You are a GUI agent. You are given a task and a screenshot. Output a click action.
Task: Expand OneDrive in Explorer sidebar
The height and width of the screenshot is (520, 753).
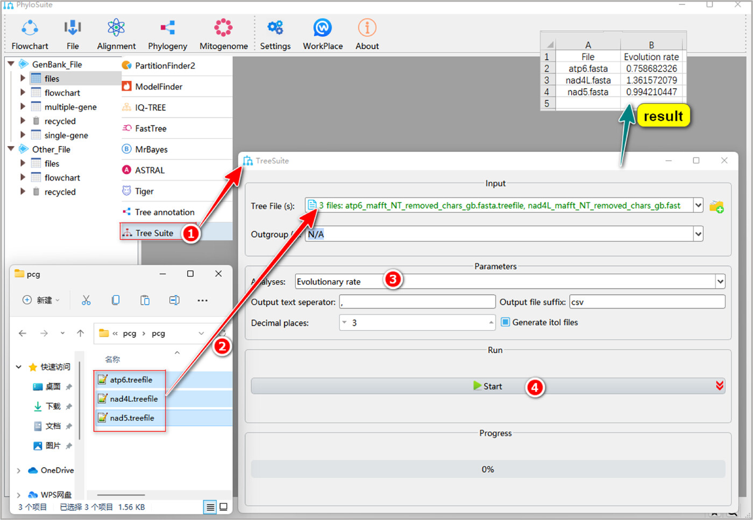(x=18, y=471)
